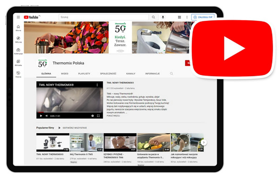Open featured video three-dot options
This screenshot has height=179, width=279.
click(x=97, y=85)
